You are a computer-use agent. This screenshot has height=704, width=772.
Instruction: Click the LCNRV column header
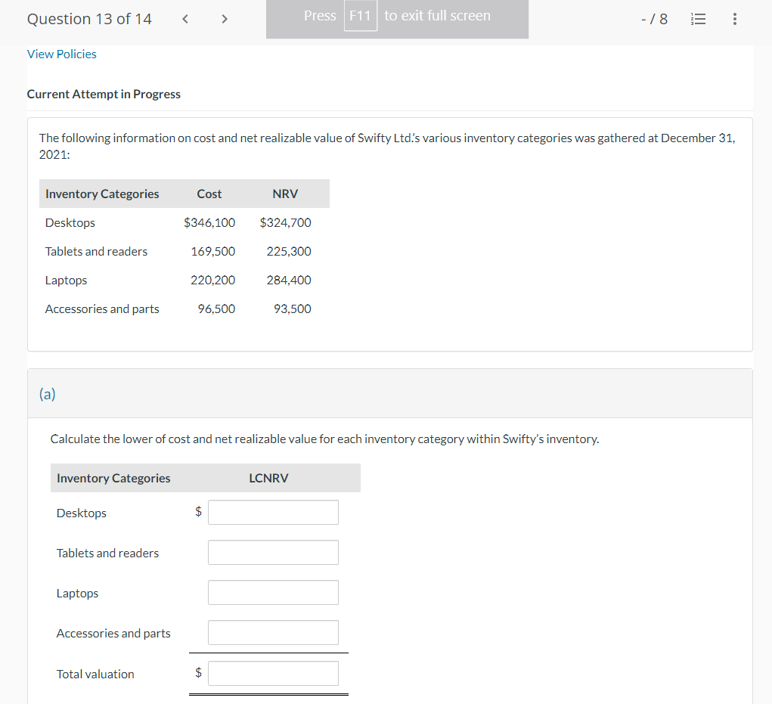(x=268, y=478)
